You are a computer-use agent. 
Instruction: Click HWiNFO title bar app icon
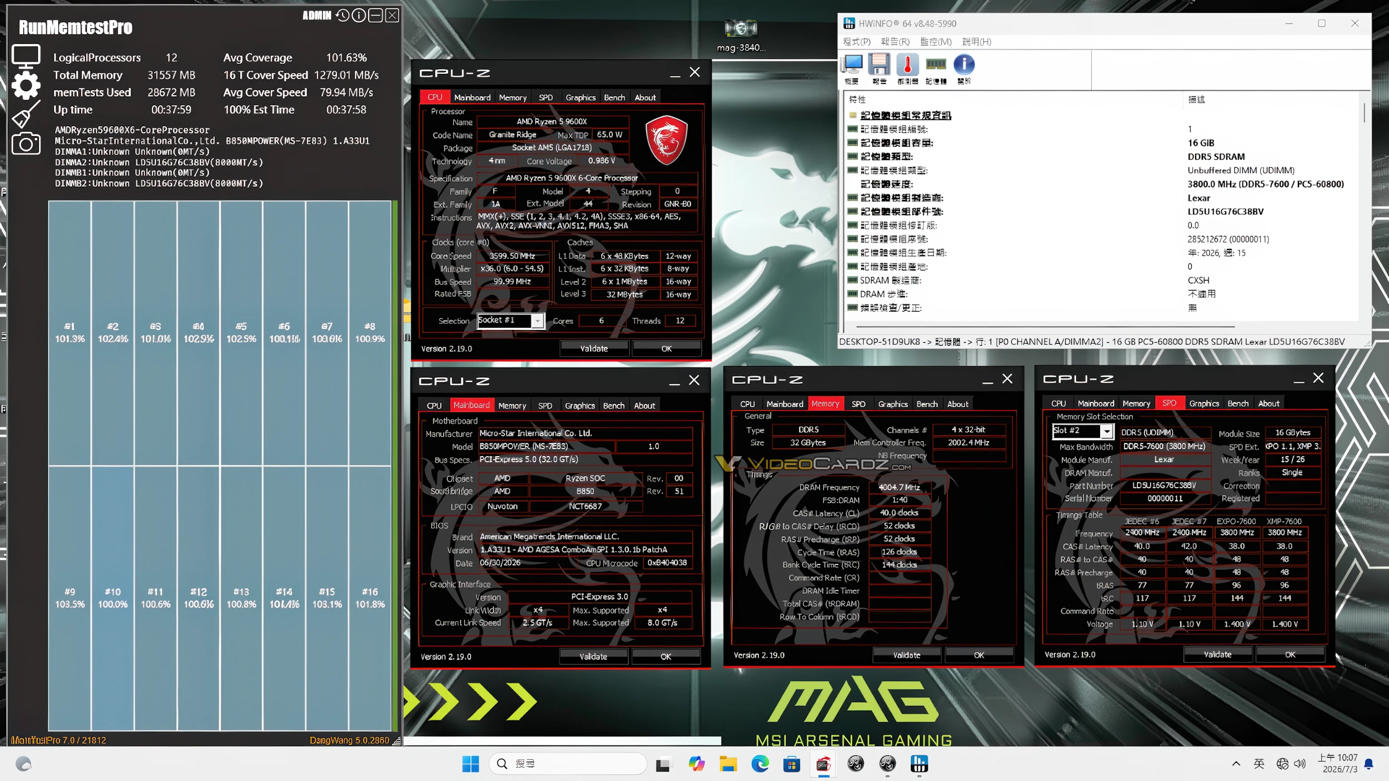click(x=849, y=23)
